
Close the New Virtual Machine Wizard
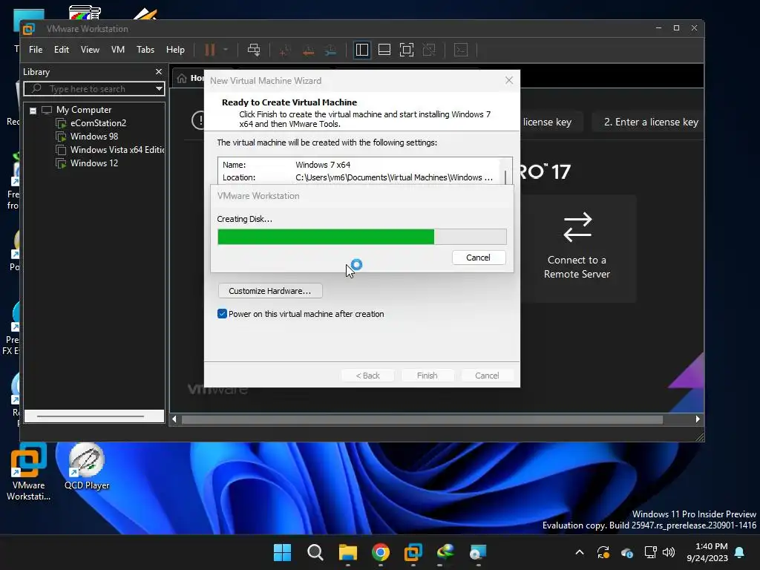(x=509, y=80)
